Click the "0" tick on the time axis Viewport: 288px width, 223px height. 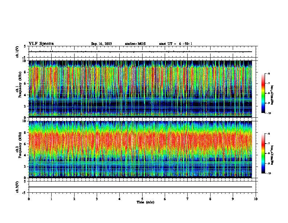[x=29, y=199]
